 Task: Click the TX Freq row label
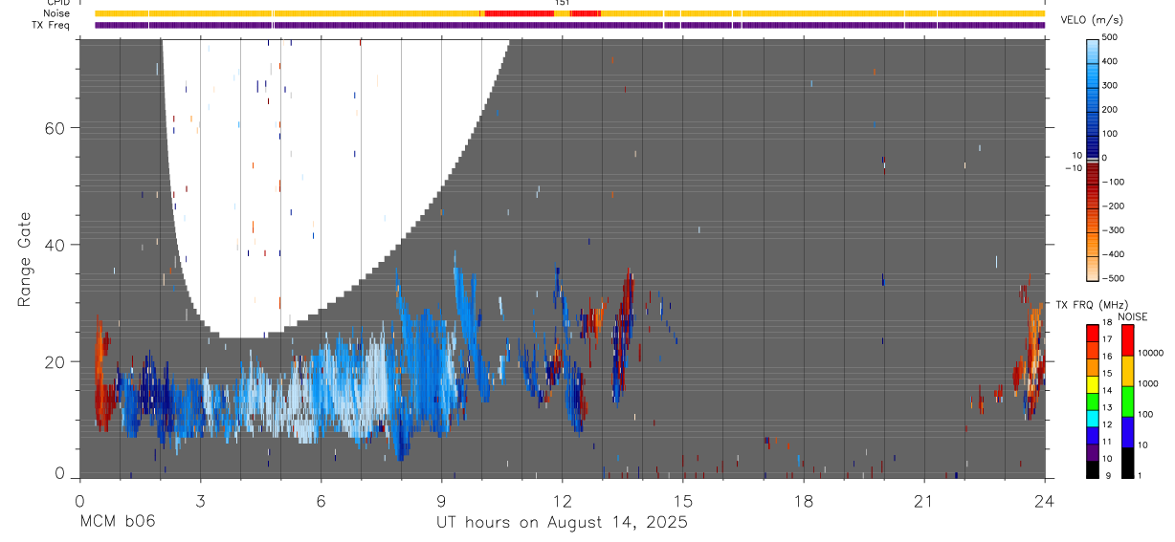[x=51, y=25]
